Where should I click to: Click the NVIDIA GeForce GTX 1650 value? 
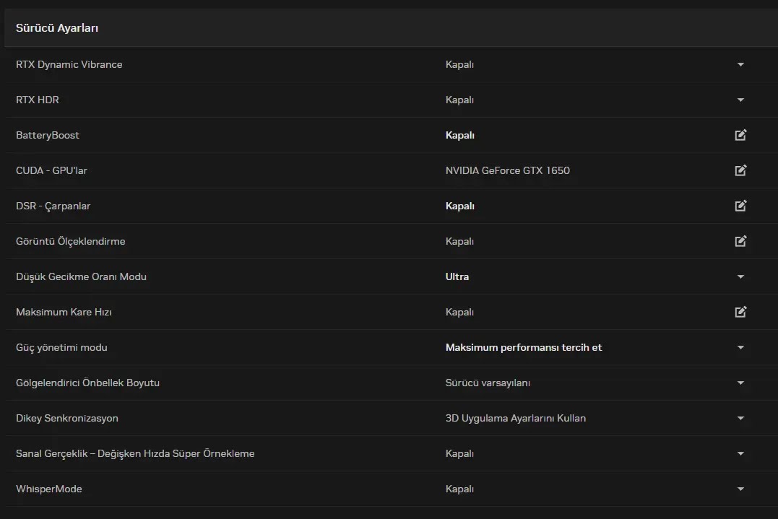[508, 170]
